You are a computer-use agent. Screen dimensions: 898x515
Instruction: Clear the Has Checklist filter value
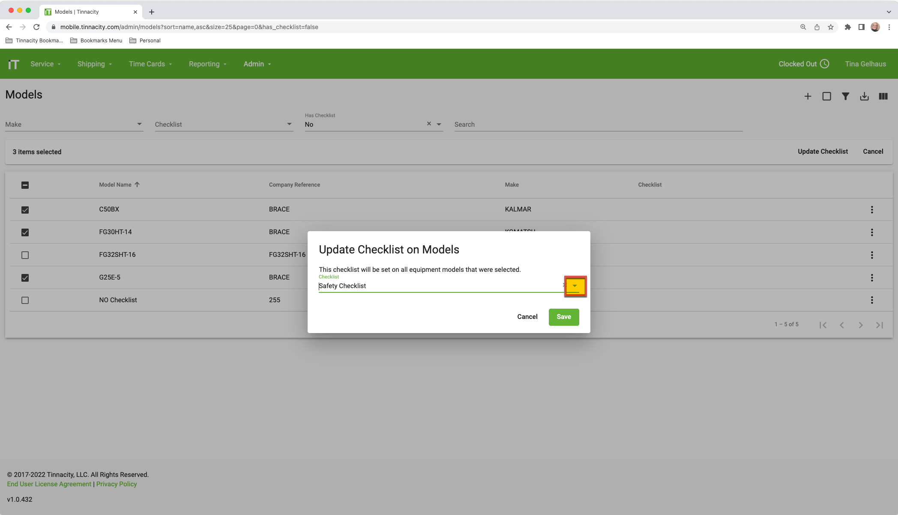coord(429,124)
